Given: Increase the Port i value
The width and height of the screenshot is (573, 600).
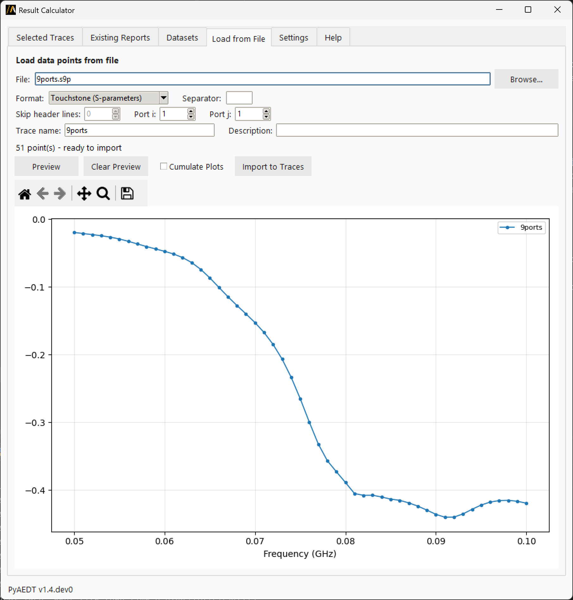Looking at the screenshot, I should [191, 111].
